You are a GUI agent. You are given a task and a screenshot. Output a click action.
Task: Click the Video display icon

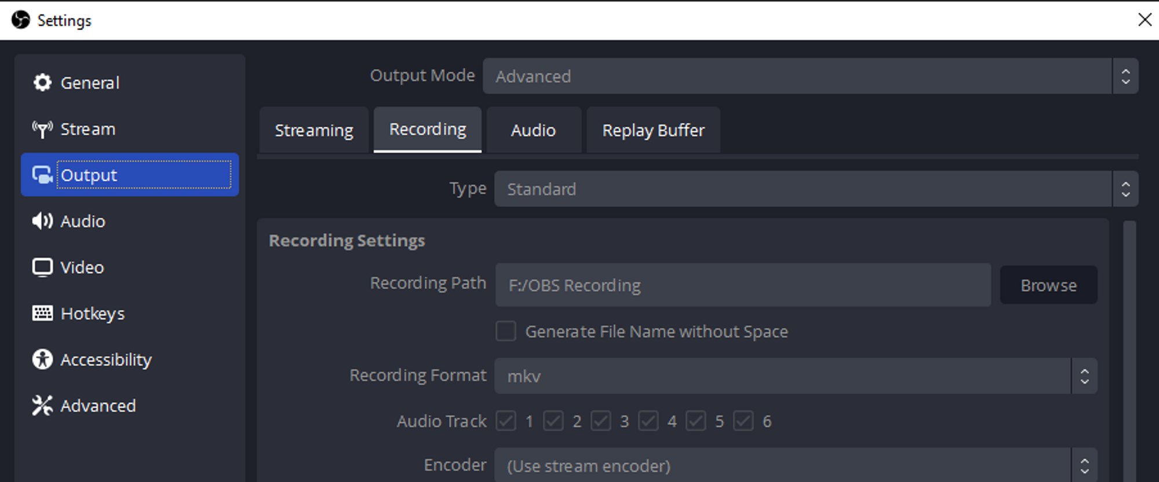click(x=42, y=267)
